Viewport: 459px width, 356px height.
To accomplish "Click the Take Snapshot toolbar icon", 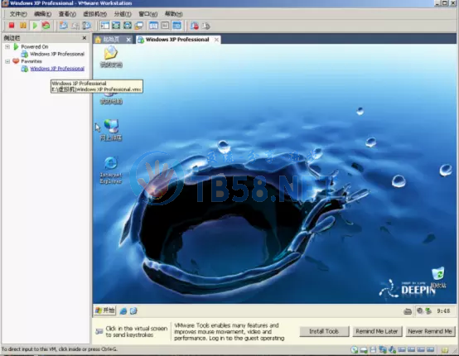I will 64,26.
